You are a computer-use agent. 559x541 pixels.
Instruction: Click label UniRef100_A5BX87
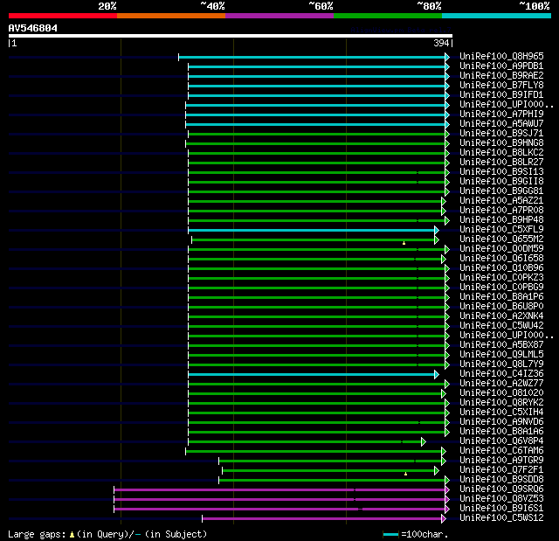[x=501, y=345]
